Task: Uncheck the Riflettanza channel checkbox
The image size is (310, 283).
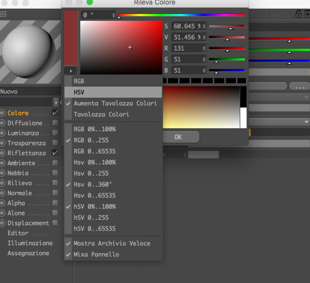Action: pyautogui.click(x=55, y=153)
